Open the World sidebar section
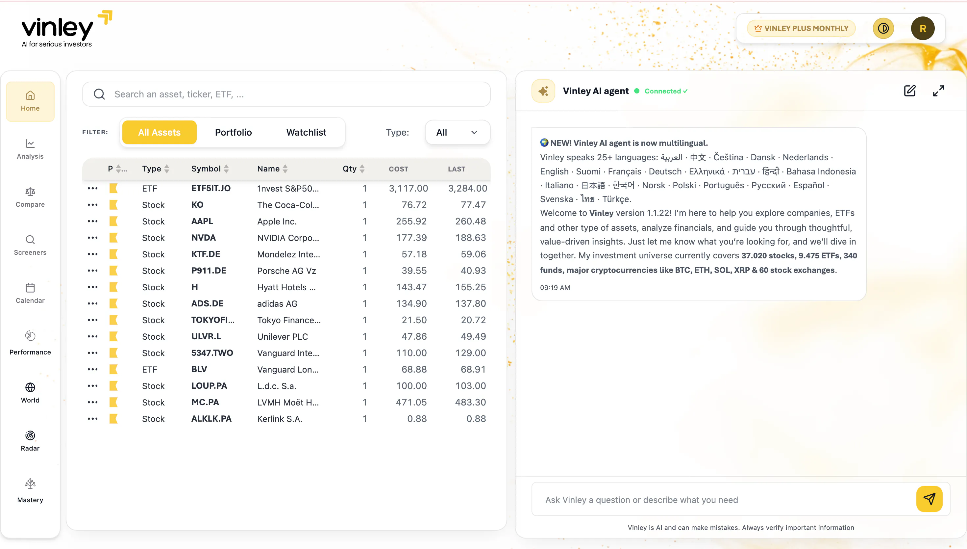Viewport: 967px width, 549px height. point(30,393)
